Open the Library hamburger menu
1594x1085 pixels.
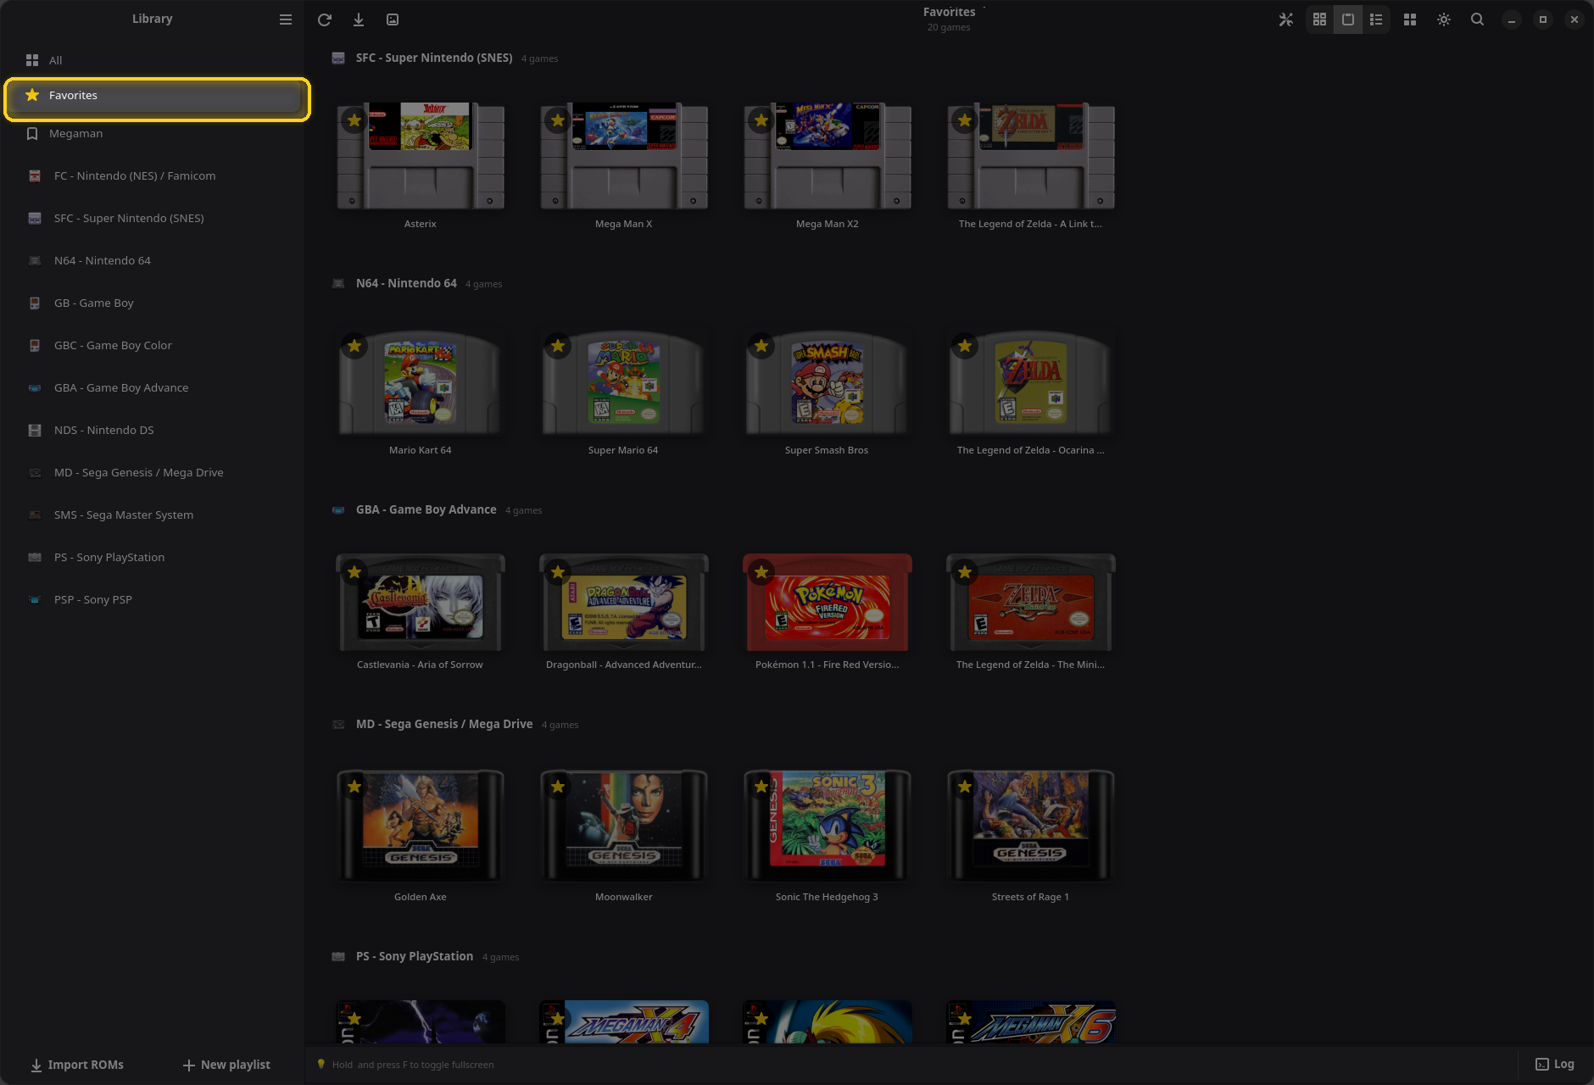pos(286,19)
